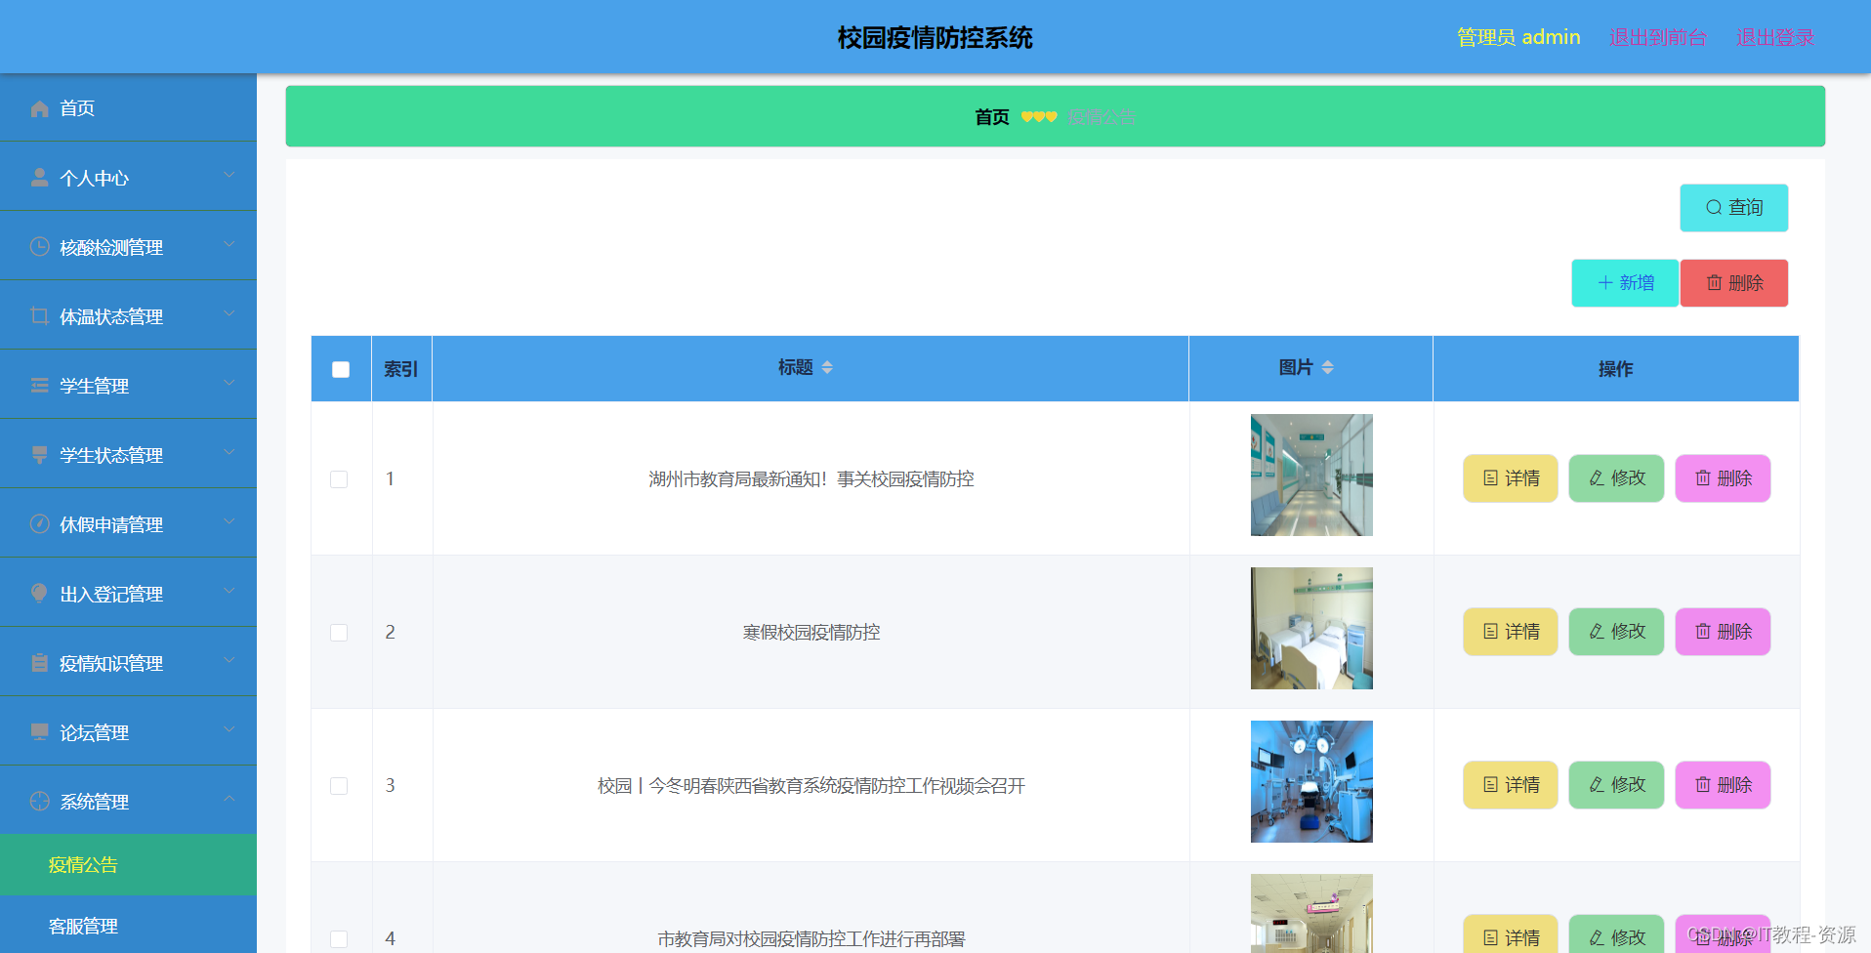1871x953 pixels.
Task: Click 首页 in the green breadcrumb bar
Action: click(x=992, y=117)
